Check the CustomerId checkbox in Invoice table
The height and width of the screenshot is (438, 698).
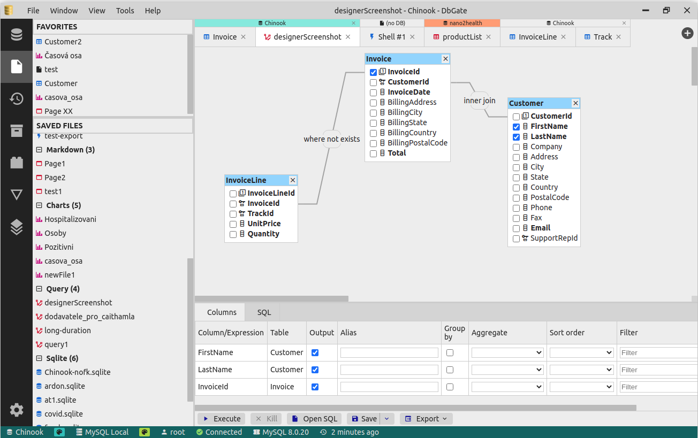tap(373, 82)
